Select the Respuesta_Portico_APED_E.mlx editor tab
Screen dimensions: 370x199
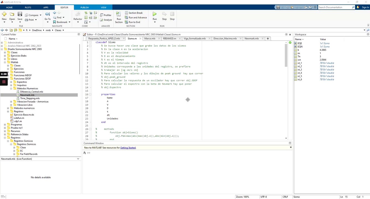(x=104, y=39)
